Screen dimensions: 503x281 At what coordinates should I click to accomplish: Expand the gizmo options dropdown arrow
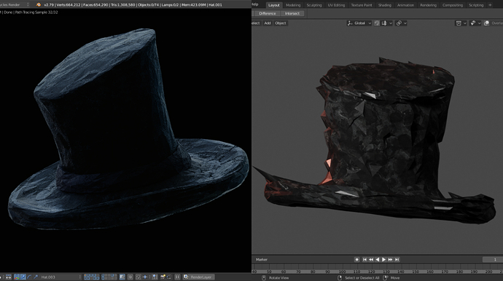(x=479, y=23)
